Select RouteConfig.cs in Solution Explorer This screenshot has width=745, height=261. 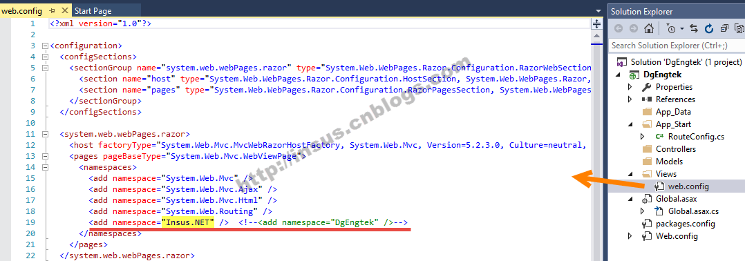tap(696, 137)
